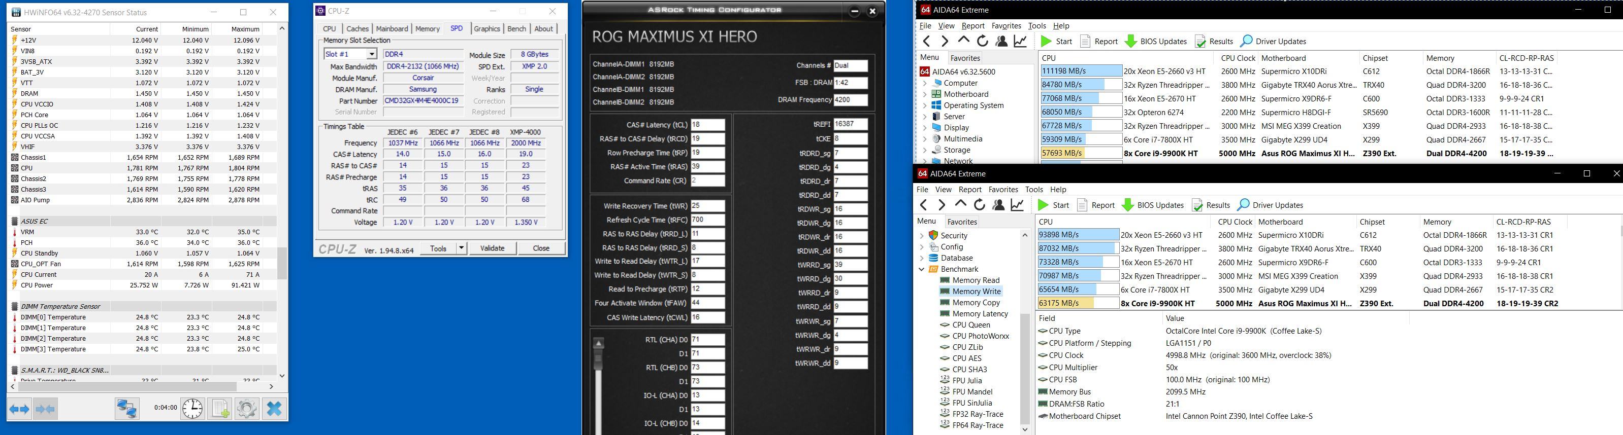Open File menu in lower AIDA64
The width and height of the screenshot is (1623, 435).
(x=922, y=189)
